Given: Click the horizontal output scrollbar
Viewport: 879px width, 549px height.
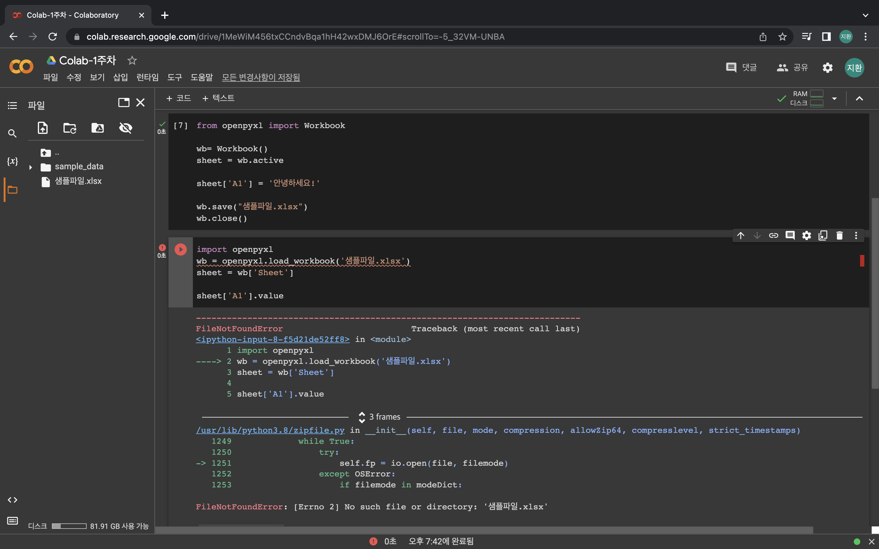Looking at the screenshot, I should click(x=484, y=530).
